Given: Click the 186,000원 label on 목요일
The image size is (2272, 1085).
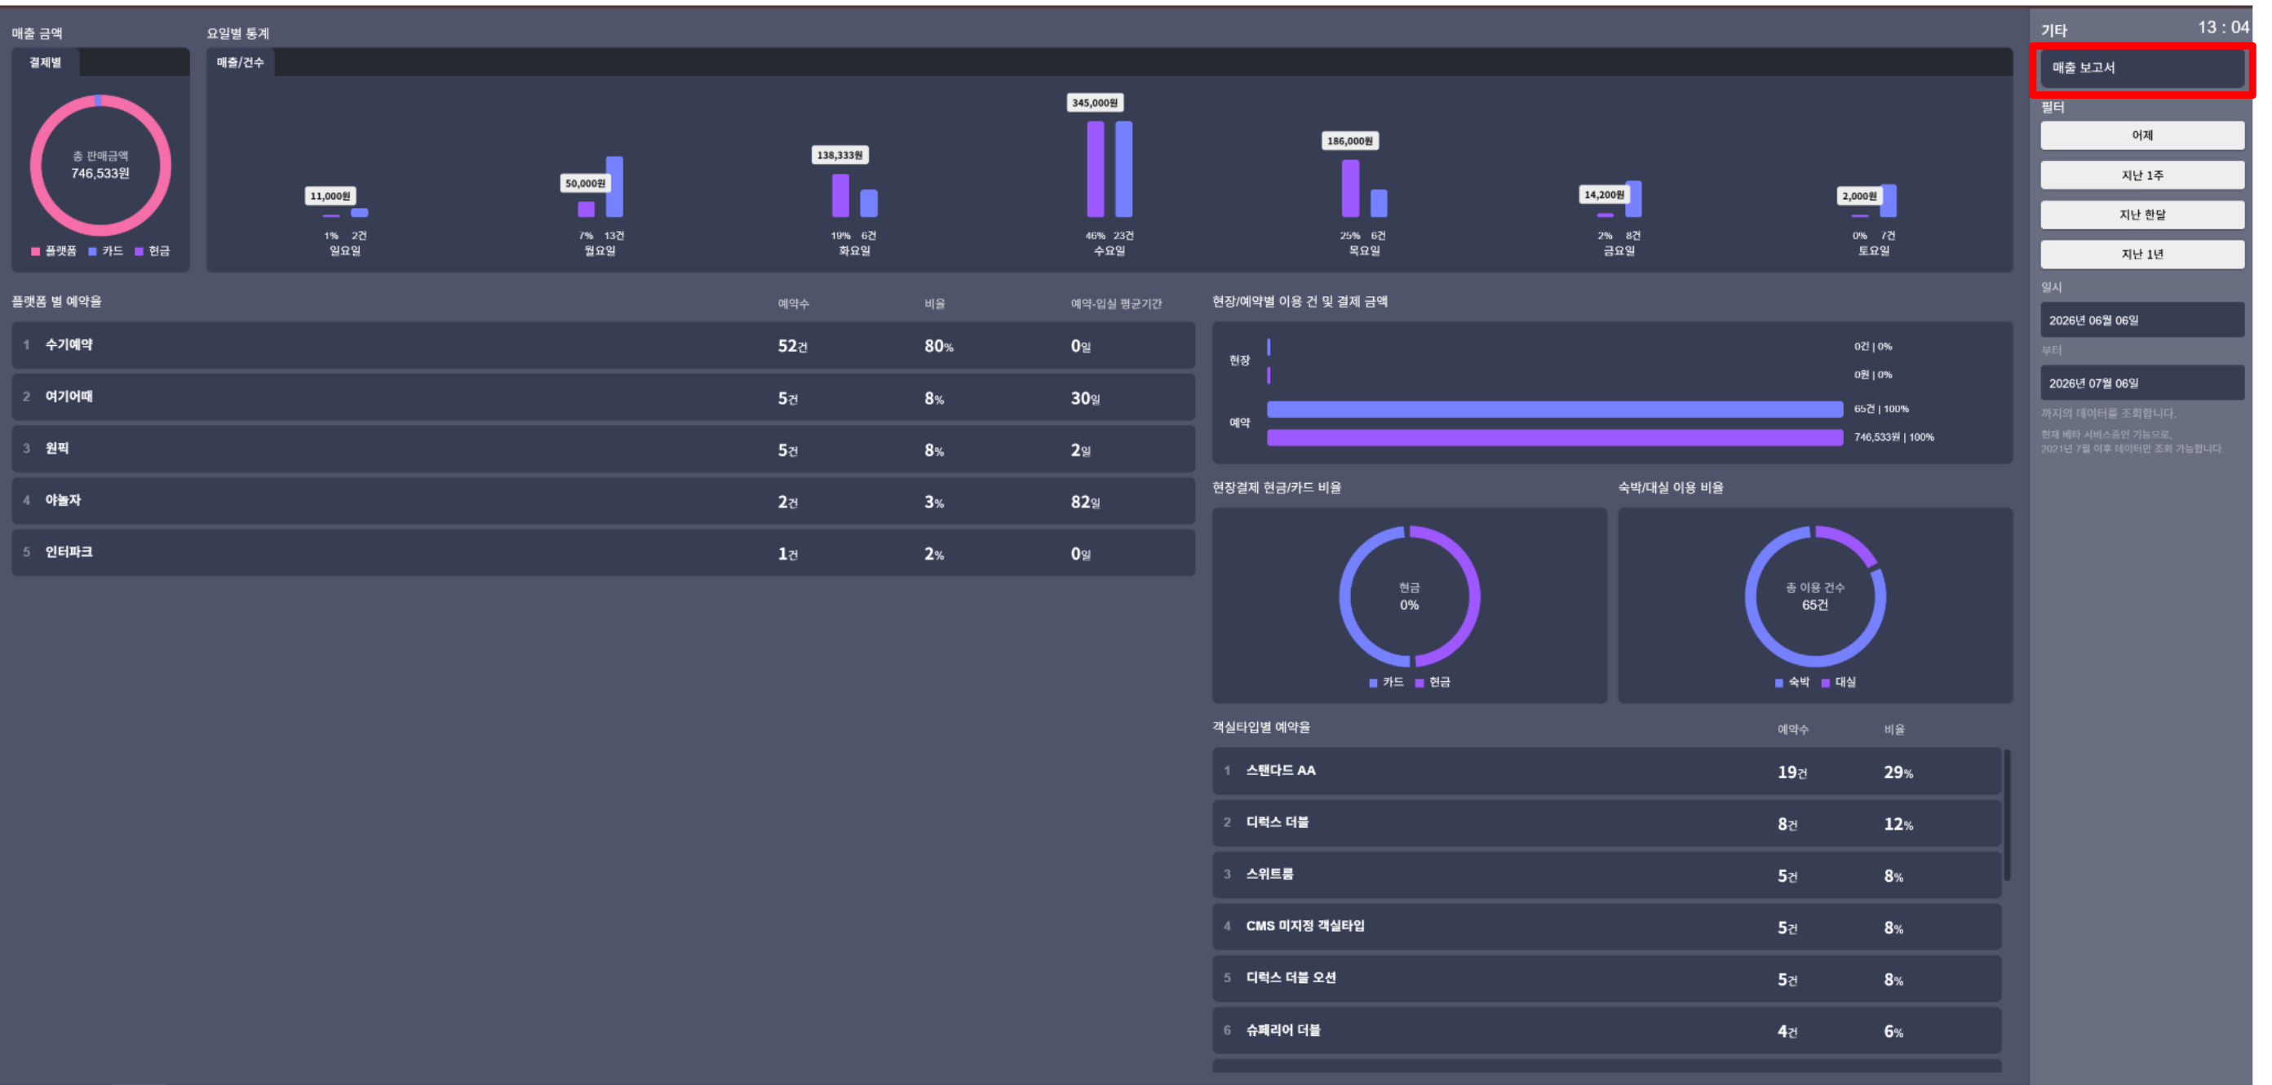Looking at the screenshot, I should 1349,141.
